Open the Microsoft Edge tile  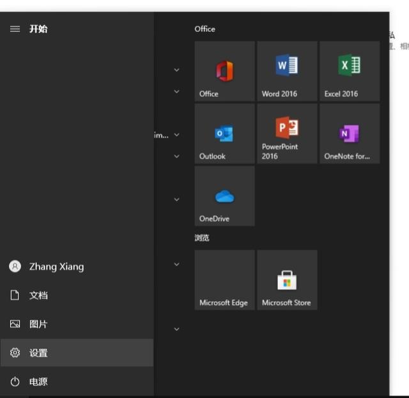click(x=224, y=280)
